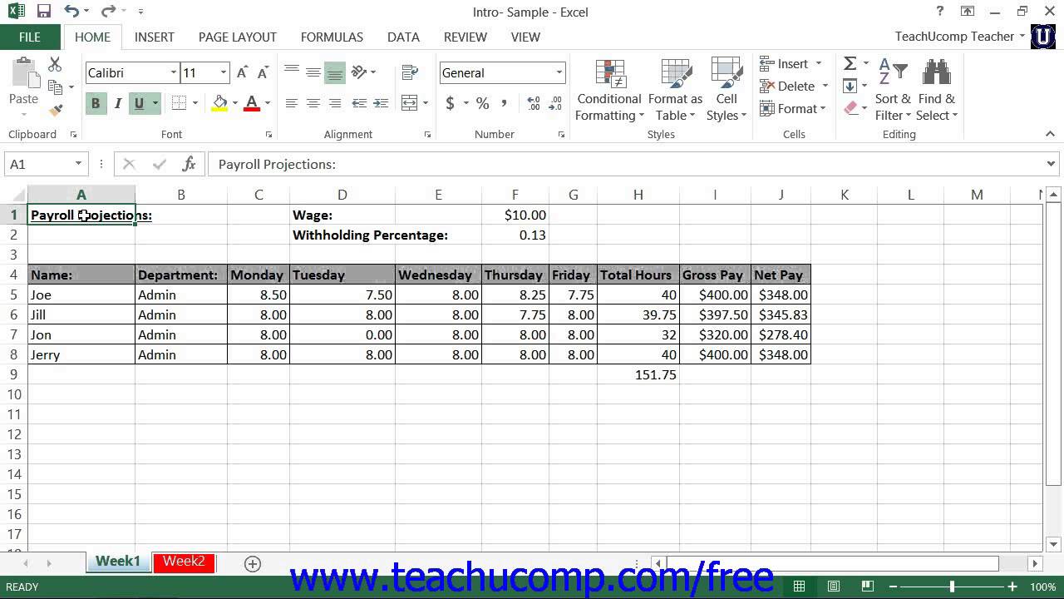Apply percent style format

pyautogui.click(x=482, y=103)
